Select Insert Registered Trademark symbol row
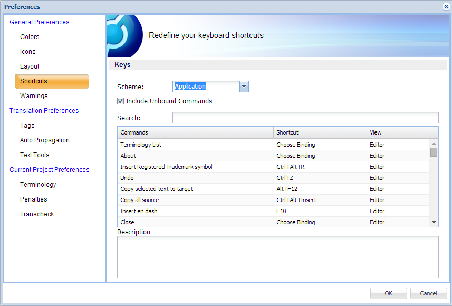452x306 pixels. tap(273, 167)
